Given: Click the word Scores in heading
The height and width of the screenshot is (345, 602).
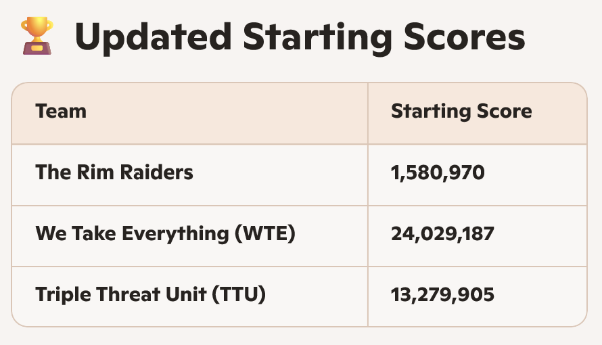Looking at the screenshot, I should 464,37.
